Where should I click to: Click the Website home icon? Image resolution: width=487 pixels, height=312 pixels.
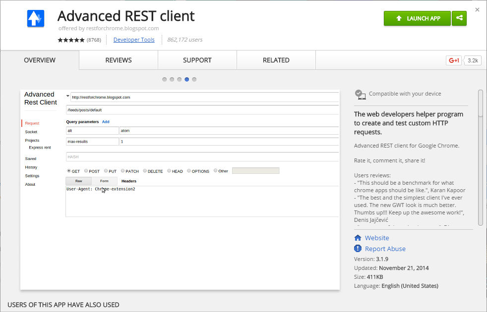(x=358, y=238)
